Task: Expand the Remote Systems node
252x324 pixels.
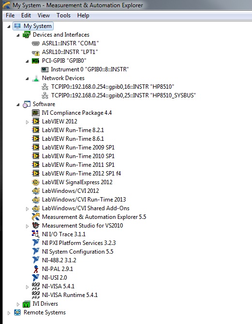Action: click(x=9, y=313)
